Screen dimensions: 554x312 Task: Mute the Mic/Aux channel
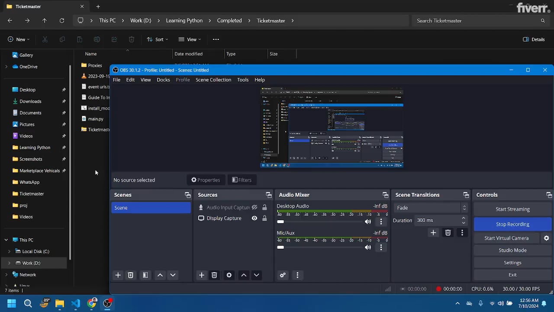tap(368, 247)
